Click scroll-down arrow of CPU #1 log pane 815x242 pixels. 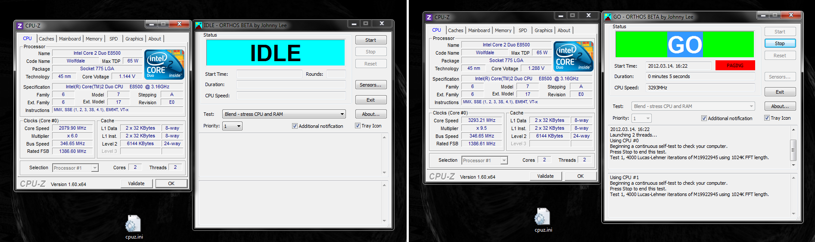point(793,213)
